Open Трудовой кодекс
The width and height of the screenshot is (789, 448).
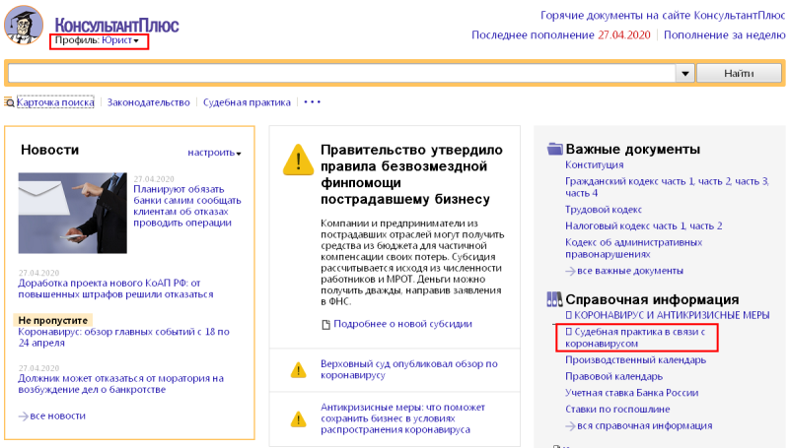point(604,210)
